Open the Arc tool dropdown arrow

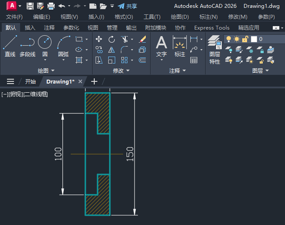click(x=63, y=60)
